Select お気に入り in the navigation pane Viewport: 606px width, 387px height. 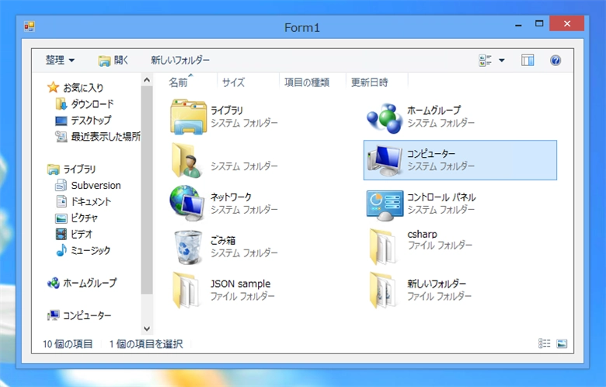[x=83, y=88]
